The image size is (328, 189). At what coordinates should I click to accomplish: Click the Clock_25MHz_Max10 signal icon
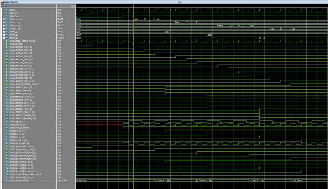[7, 41]
